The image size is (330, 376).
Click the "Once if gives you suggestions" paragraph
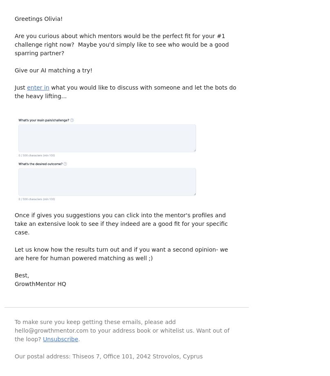tap(121, 224)
